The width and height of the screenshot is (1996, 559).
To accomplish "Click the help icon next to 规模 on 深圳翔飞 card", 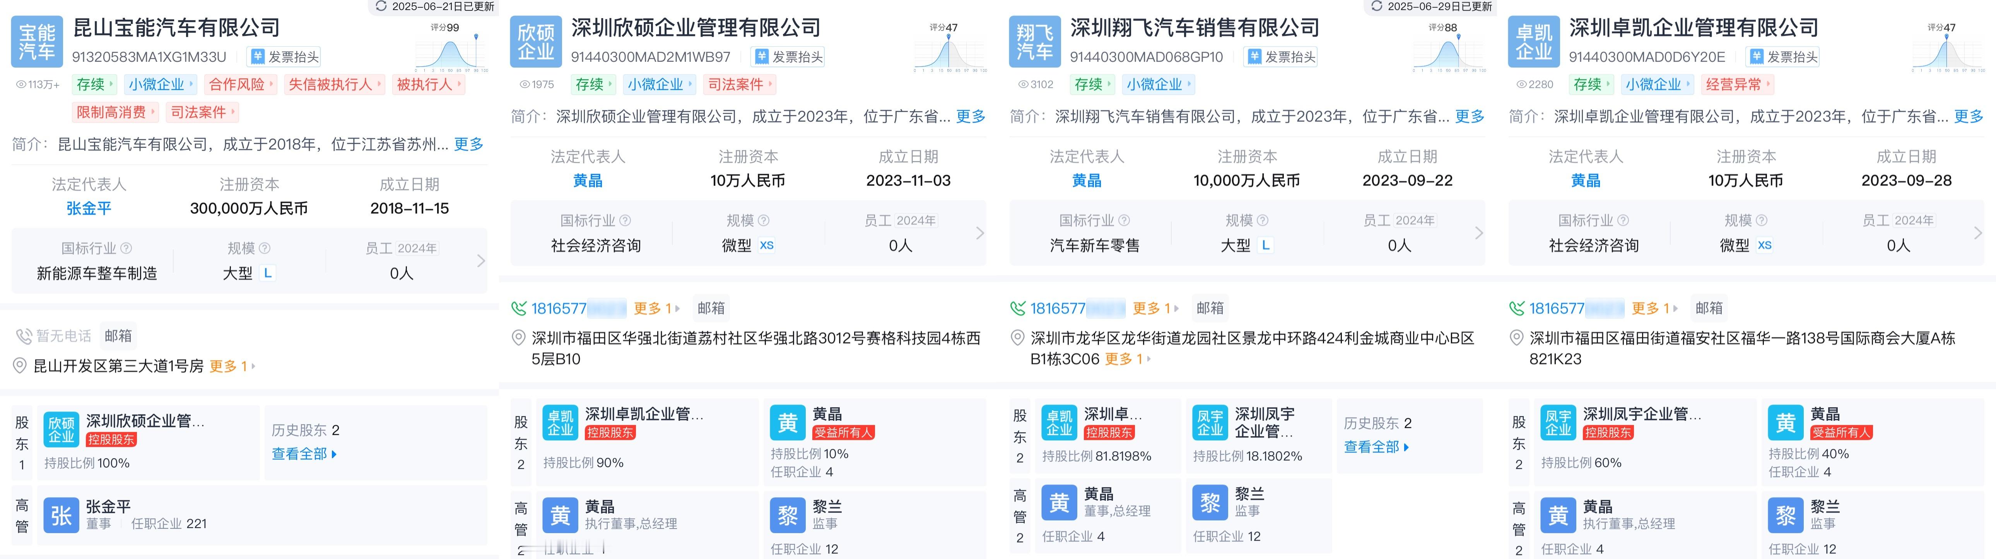I will click(1263, 220).
